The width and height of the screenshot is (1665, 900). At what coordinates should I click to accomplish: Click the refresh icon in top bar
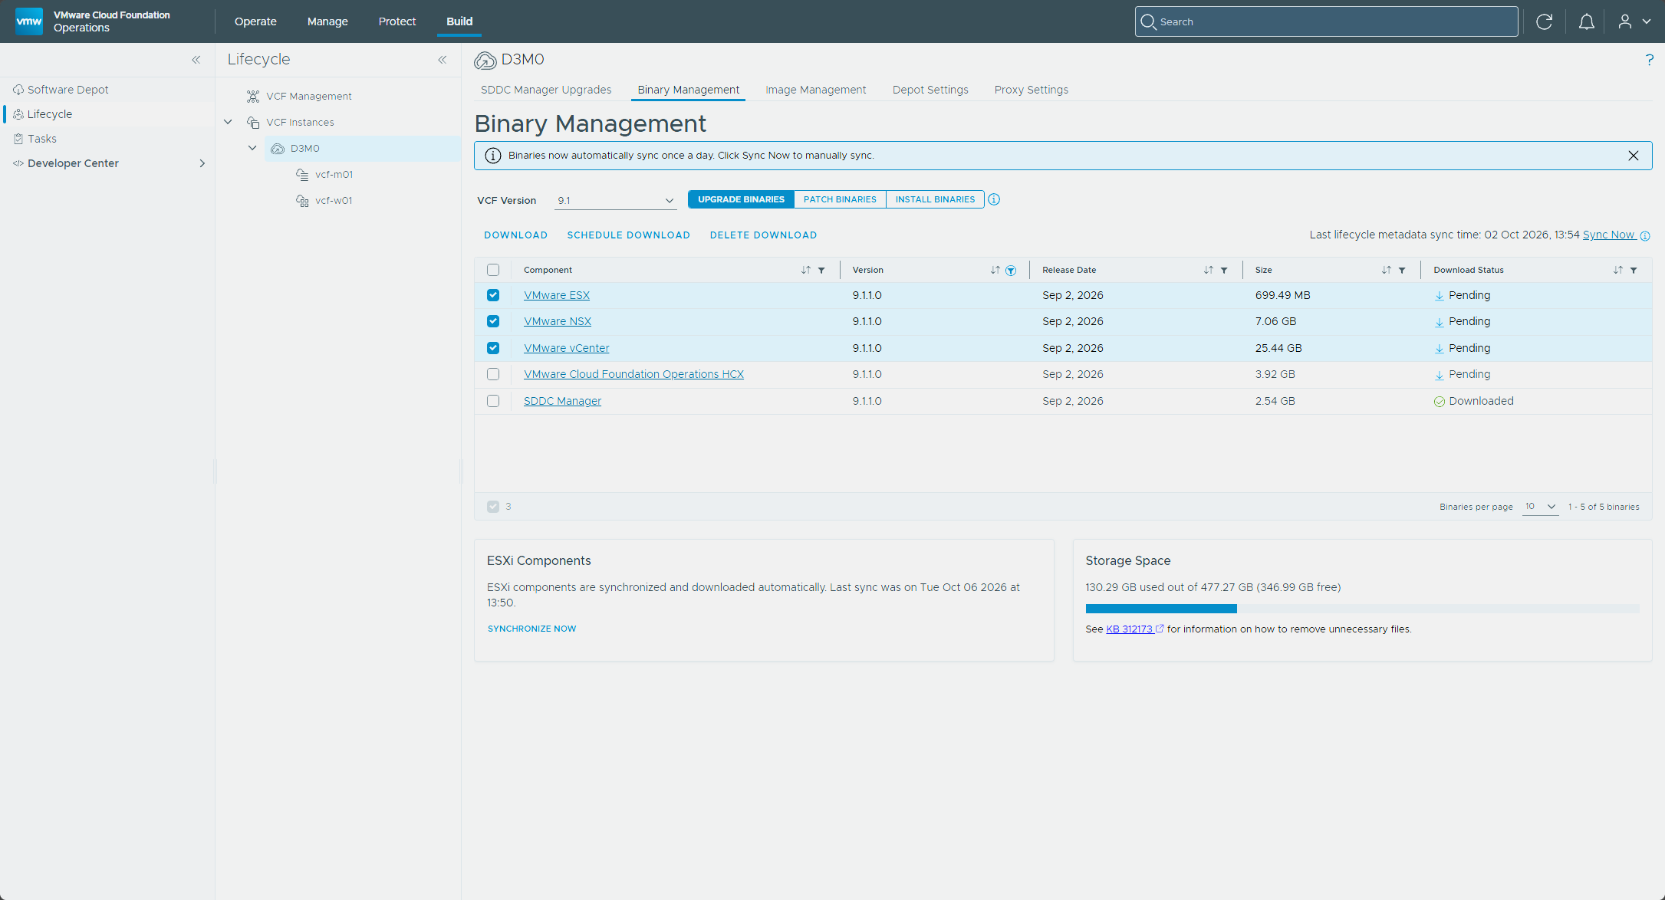click(1544, 21)
